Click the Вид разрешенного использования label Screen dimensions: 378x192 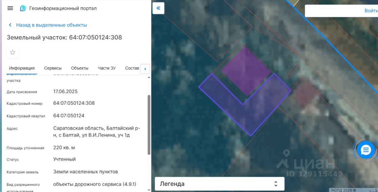click(23, 188)
